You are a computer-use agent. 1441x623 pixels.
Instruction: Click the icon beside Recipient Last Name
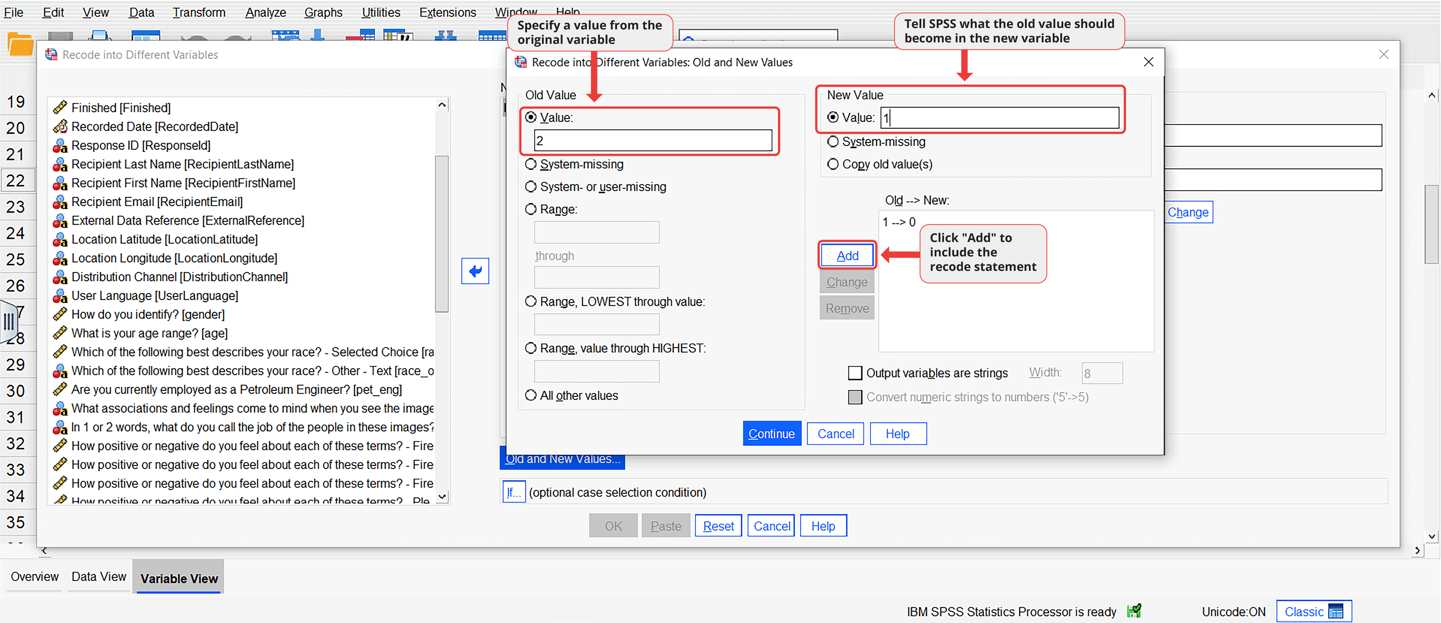point(60,164)
